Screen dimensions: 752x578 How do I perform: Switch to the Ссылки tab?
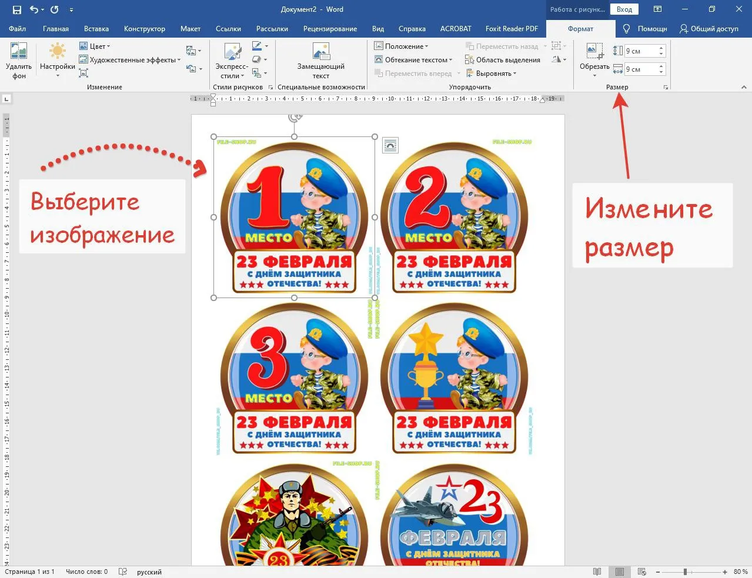point(228,29)
